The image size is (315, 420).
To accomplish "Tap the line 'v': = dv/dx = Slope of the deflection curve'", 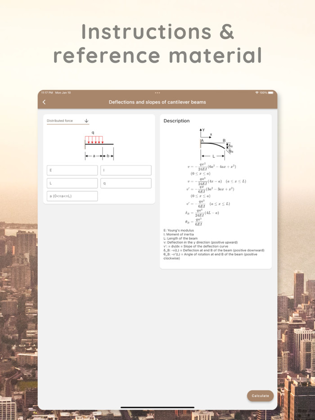I will 196,246.
